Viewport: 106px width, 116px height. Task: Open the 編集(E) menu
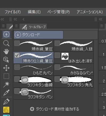(34, 12)
